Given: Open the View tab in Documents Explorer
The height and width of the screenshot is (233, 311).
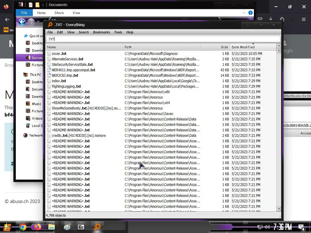Looking at the screenshot, I should pyautogui.click(x=76, y=13).
